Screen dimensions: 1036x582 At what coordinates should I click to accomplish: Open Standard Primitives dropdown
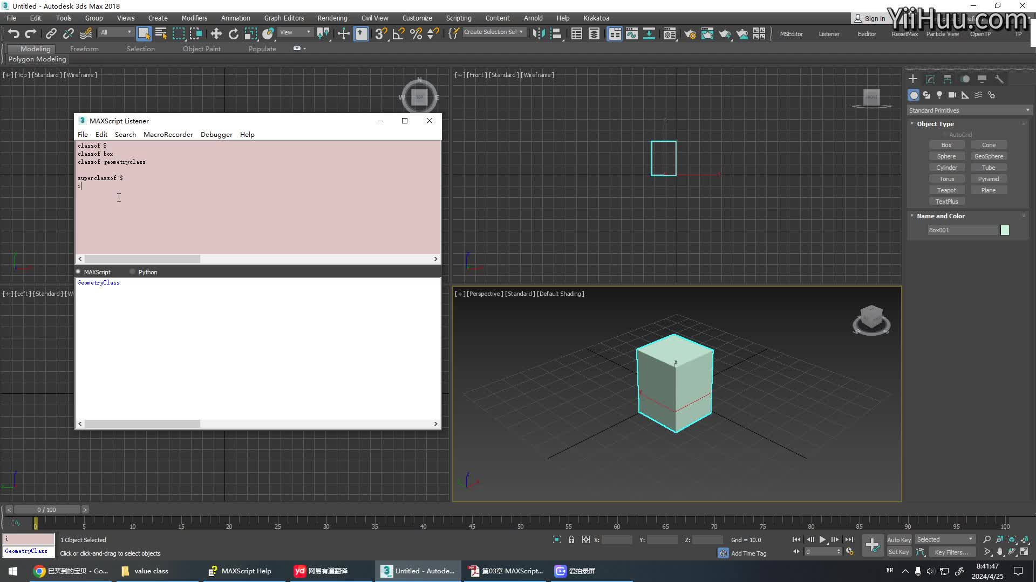[x=970, y=110]
